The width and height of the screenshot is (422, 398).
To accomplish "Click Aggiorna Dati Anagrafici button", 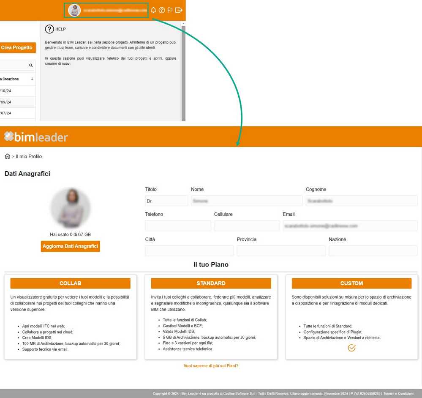I will (70, 246).
